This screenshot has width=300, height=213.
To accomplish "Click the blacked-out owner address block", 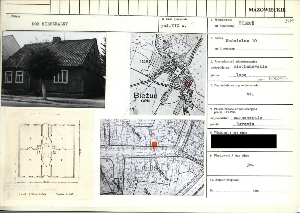I will click(244, 141).
